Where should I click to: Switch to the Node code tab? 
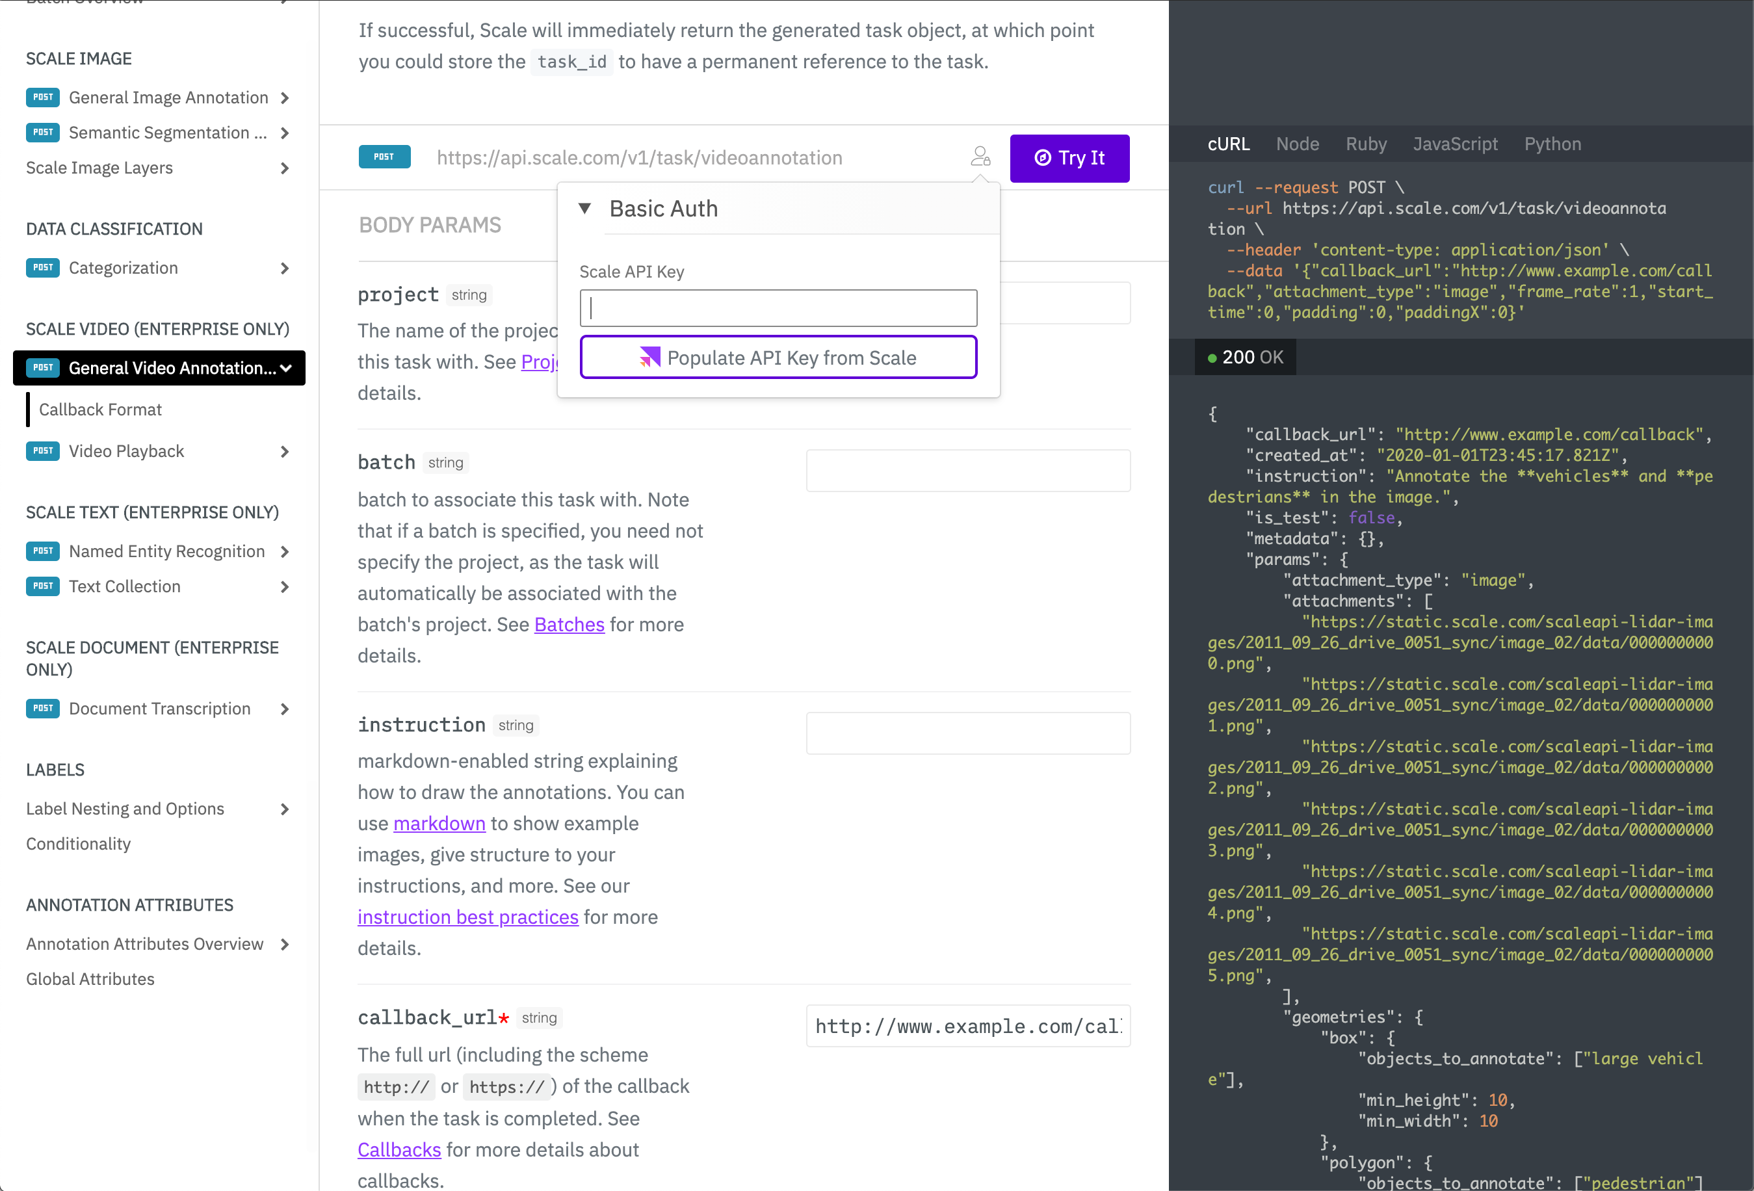pyautogui.click(x=1298, y=144)
